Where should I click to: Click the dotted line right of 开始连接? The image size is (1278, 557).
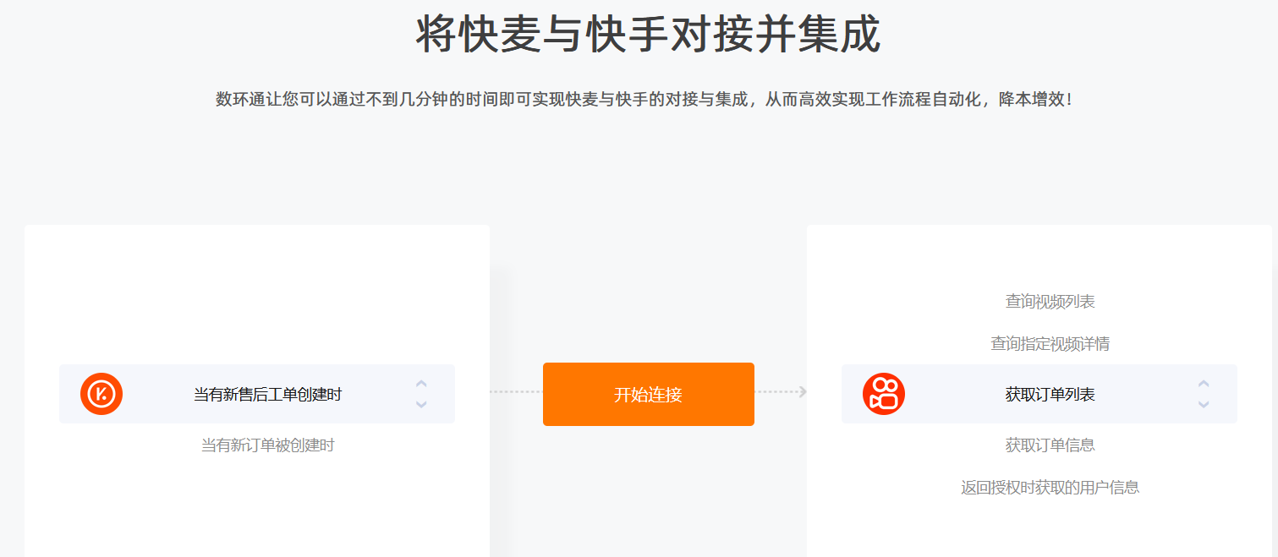[776, 391]
